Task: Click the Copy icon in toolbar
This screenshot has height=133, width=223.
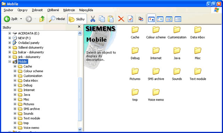Action: click(x=102, y=19)
